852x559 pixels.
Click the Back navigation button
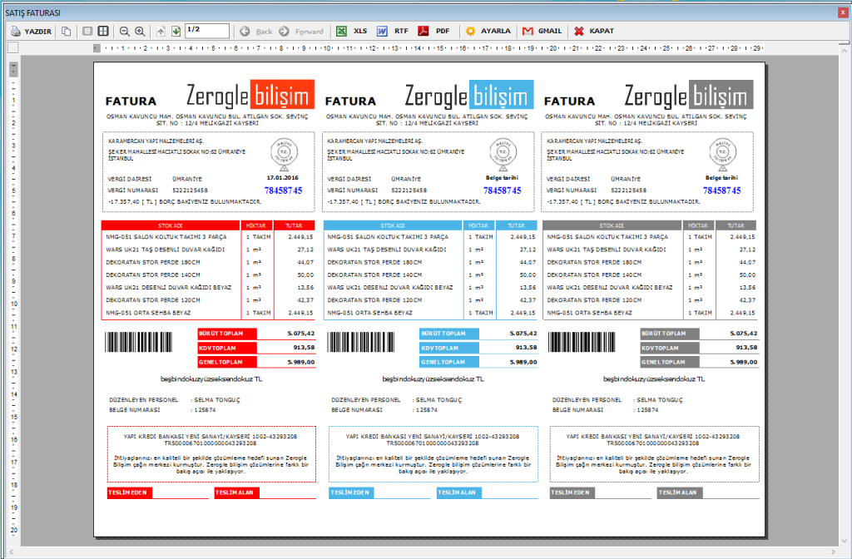tap(256, 31)
